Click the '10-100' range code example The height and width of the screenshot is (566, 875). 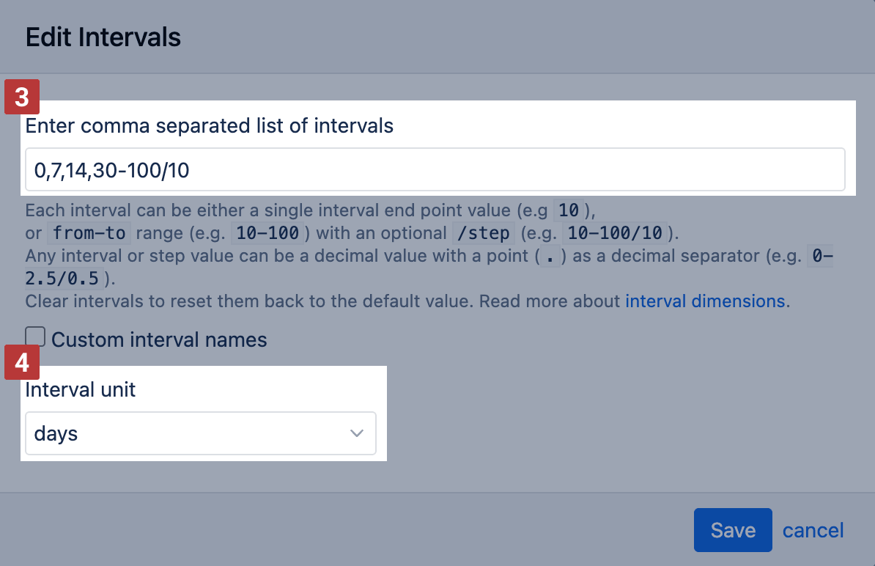267,232
